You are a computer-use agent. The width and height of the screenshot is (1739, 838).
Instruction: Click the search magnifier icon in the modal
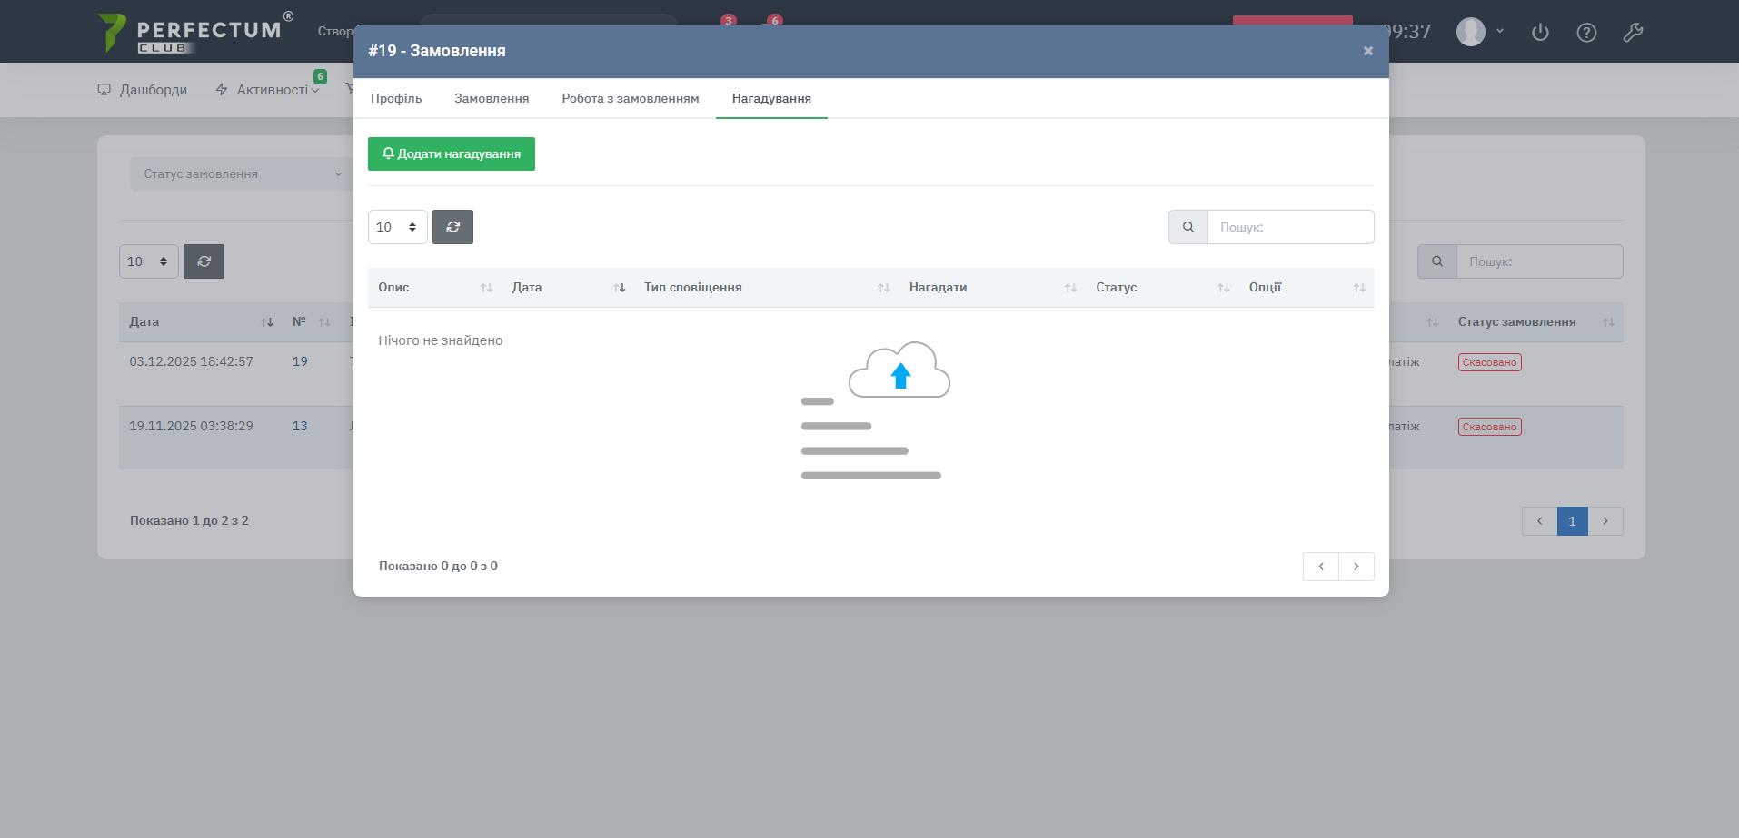pyautogui.click(x=1187, y=227)
